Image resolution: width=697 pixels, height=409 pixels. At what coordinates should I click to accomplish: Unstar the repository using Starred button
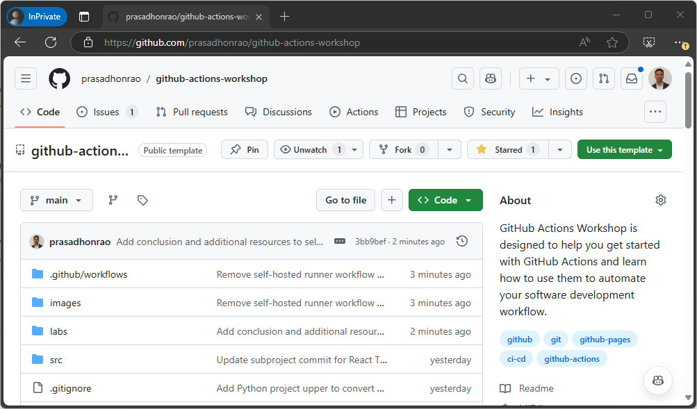[507, 149]
